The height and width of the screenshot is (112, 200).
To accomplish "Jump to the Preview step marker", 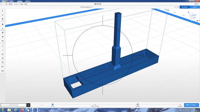I will (x=180, y=104).
